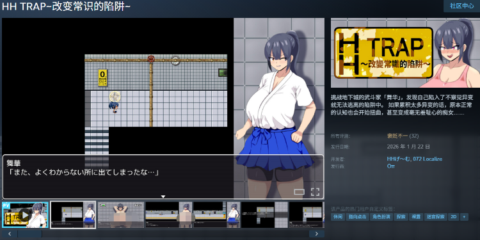Screen dimensions: 480x240
Task: Open the 2D tag
Action: [454, 217]
